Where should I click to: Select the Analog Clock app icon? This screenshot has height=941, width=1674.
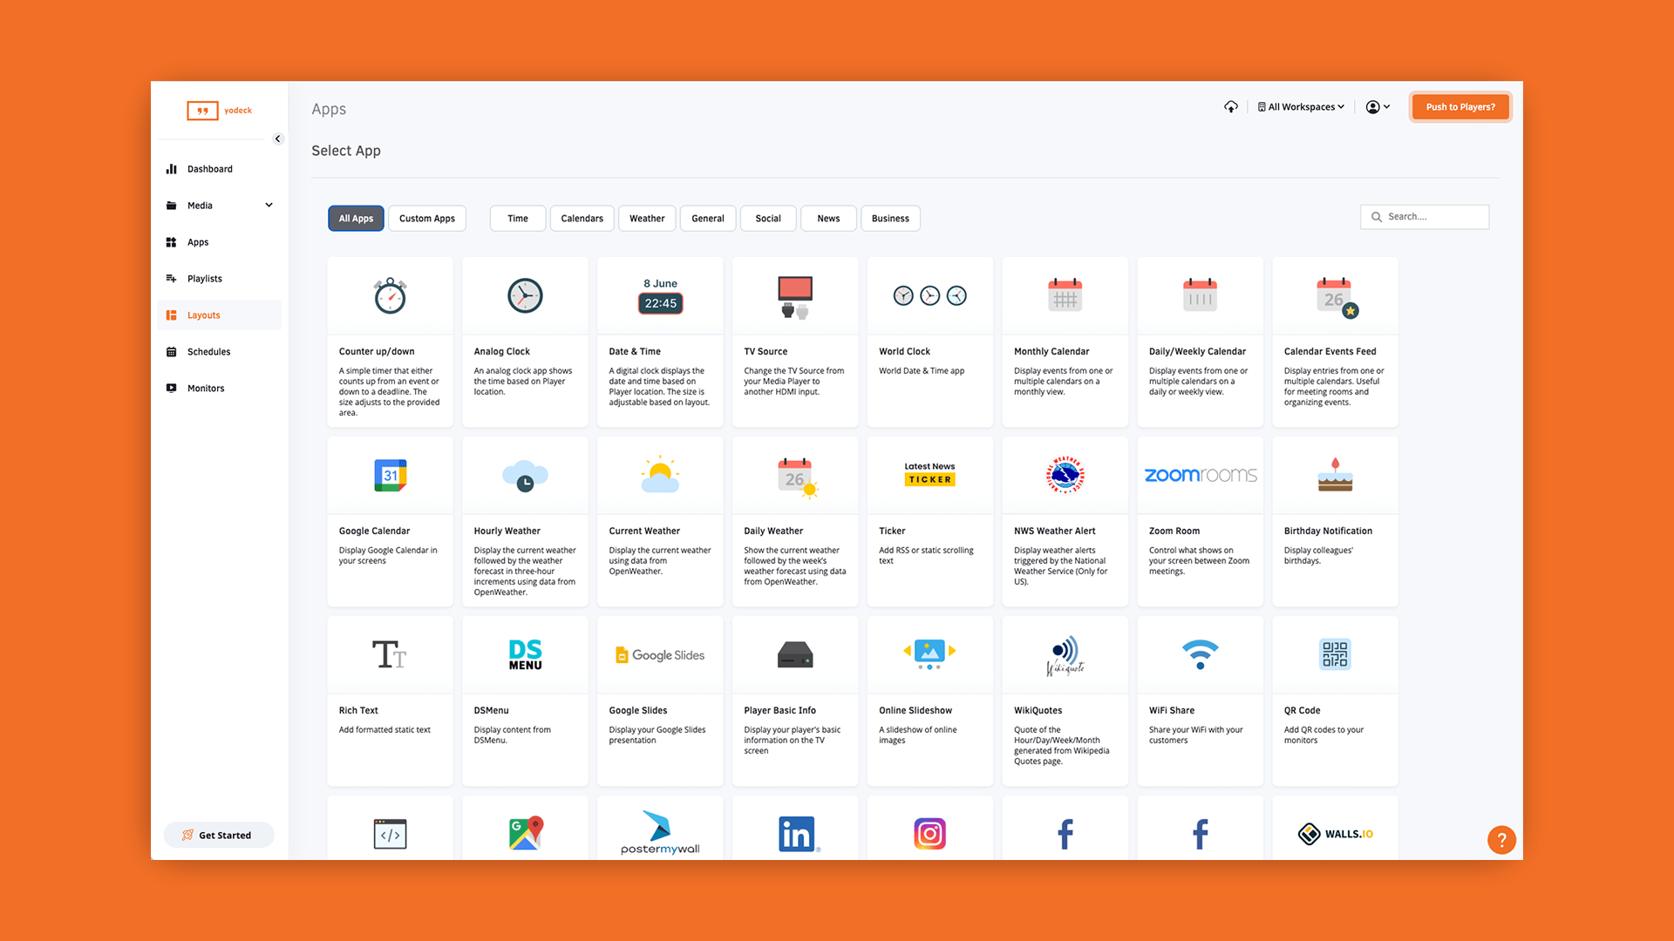[x=525, y=296]
